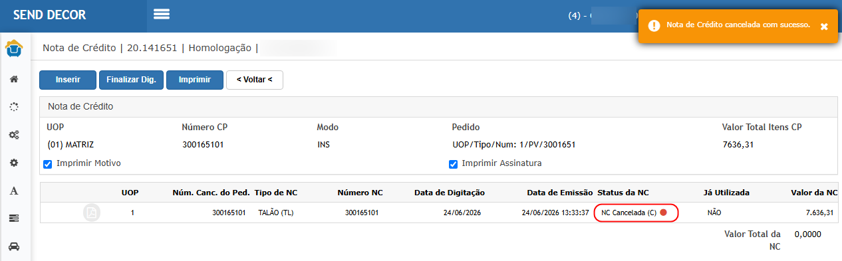Click the 'Número NC' column header
Screen dimensions: 842x261
(360, 193)
